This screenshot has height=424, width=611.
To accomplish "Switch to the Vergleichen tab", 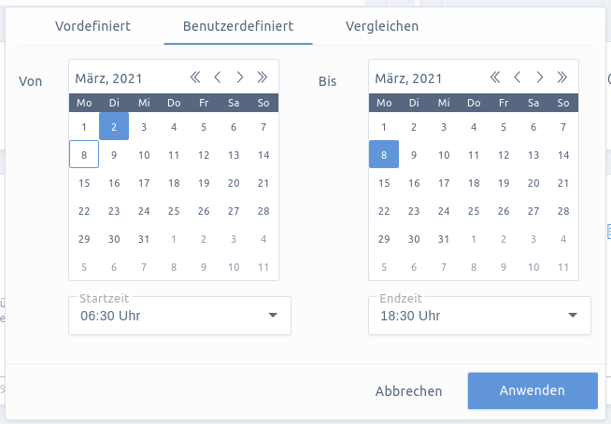I will (382, 26).
